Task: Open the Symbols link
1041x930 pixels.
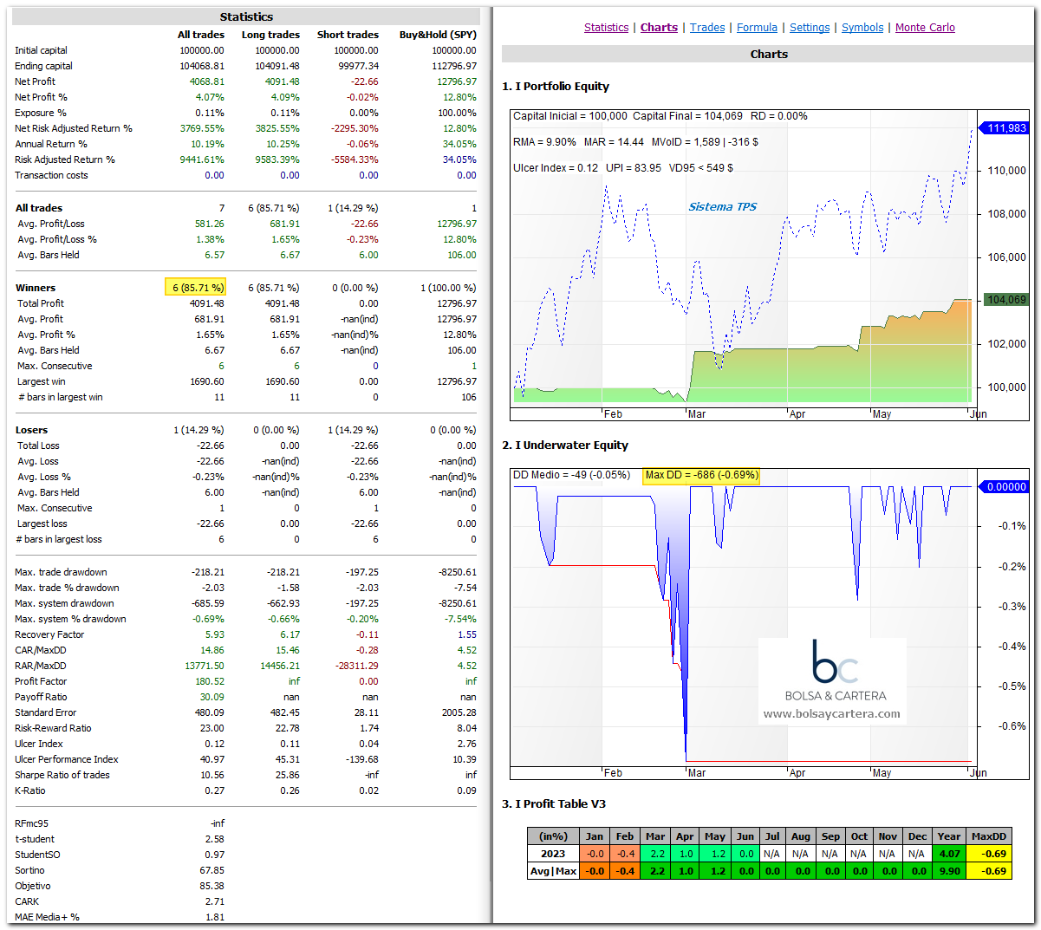Action: coord(862,28)
